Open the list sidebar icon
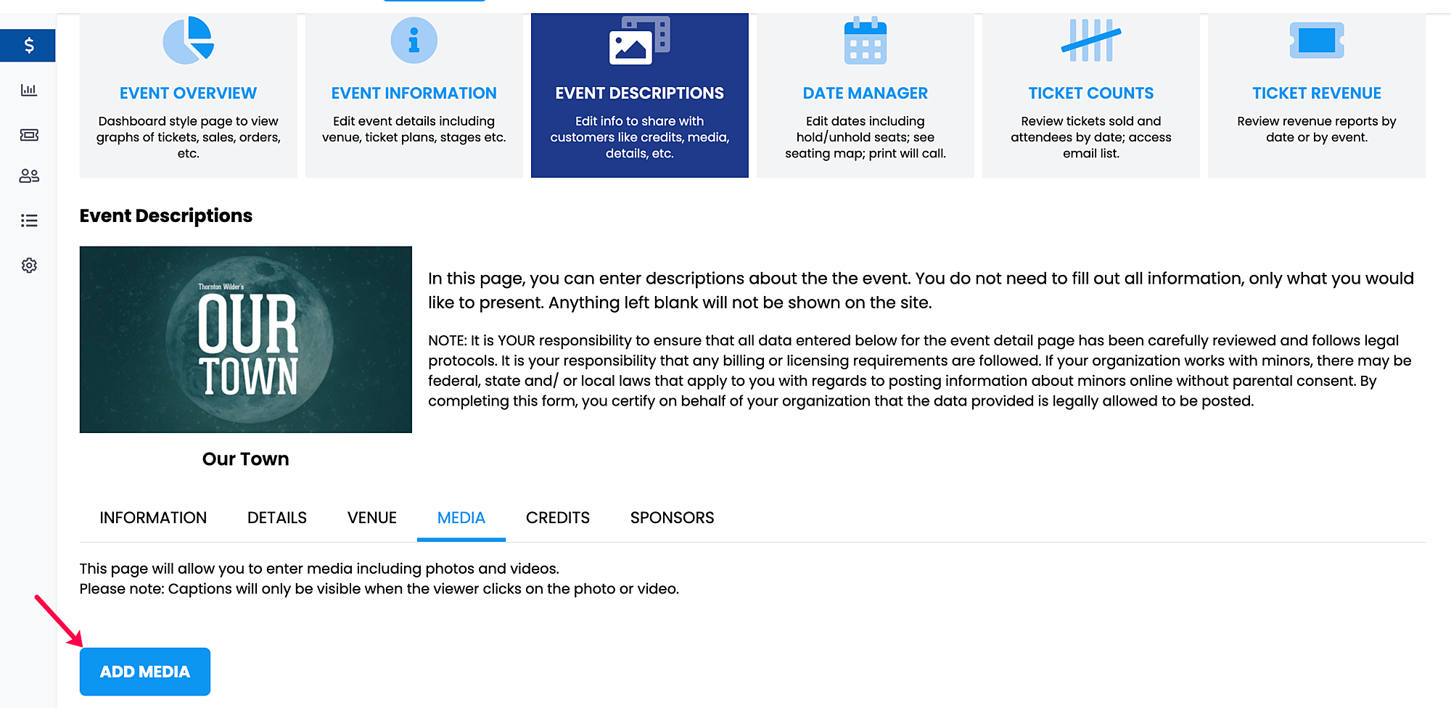 coord(29,221)
